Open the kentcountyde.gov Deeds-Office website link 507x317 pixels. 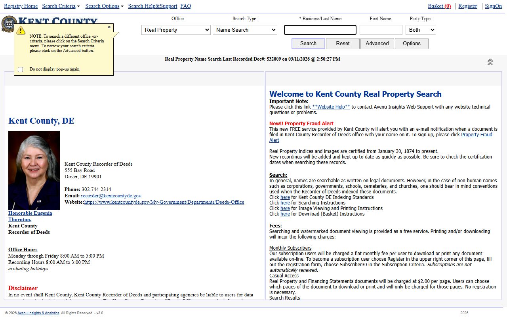164,202
